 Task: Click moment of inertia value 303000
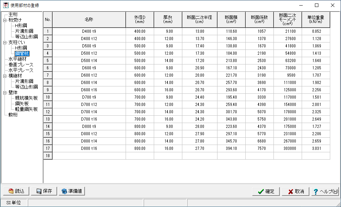coord(288,148)
